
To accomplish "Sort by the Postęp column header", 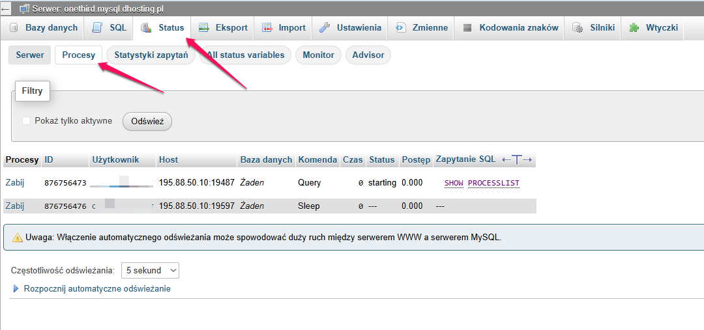I will (x=416, y=159).
